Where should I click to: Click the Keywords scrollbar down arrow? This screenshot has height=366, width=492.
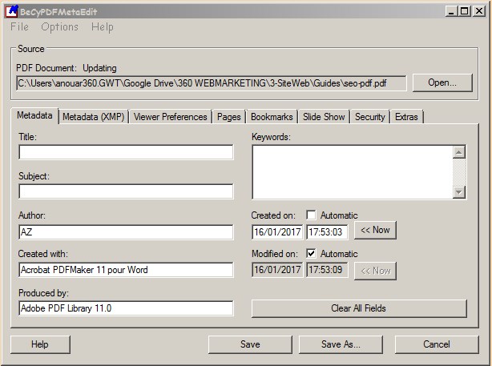coord(459,192)
